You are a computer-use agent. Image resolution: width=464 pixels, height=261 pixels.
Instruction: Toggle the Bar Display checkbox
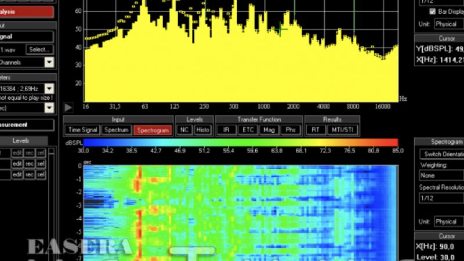click(432, 12)
